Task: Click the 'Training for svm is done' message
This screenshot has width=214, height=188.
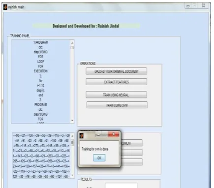Action: (95, 149)
